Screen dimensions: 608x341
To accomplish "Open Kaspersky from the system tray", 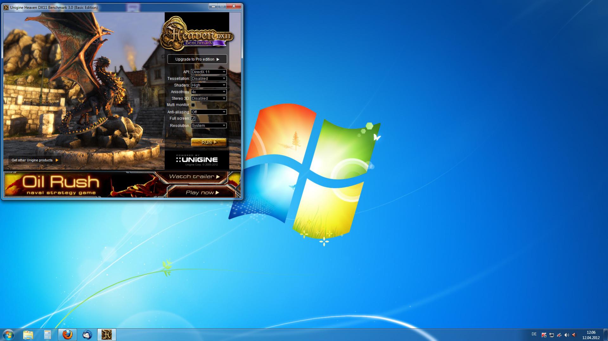I will coord(544,335).
